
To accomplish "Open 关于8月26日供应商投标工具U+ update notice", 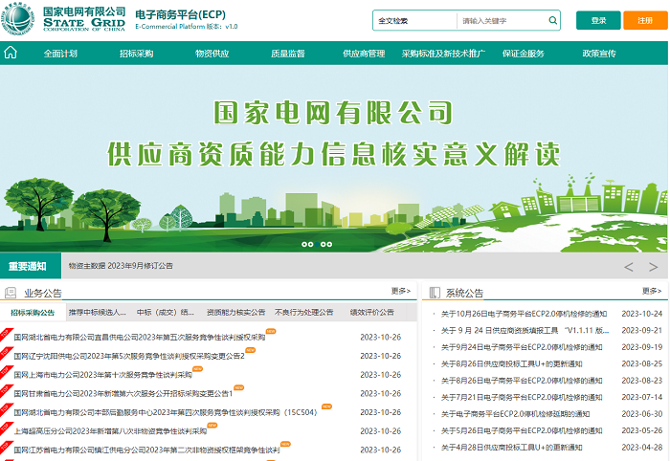I will click(511, 363).
